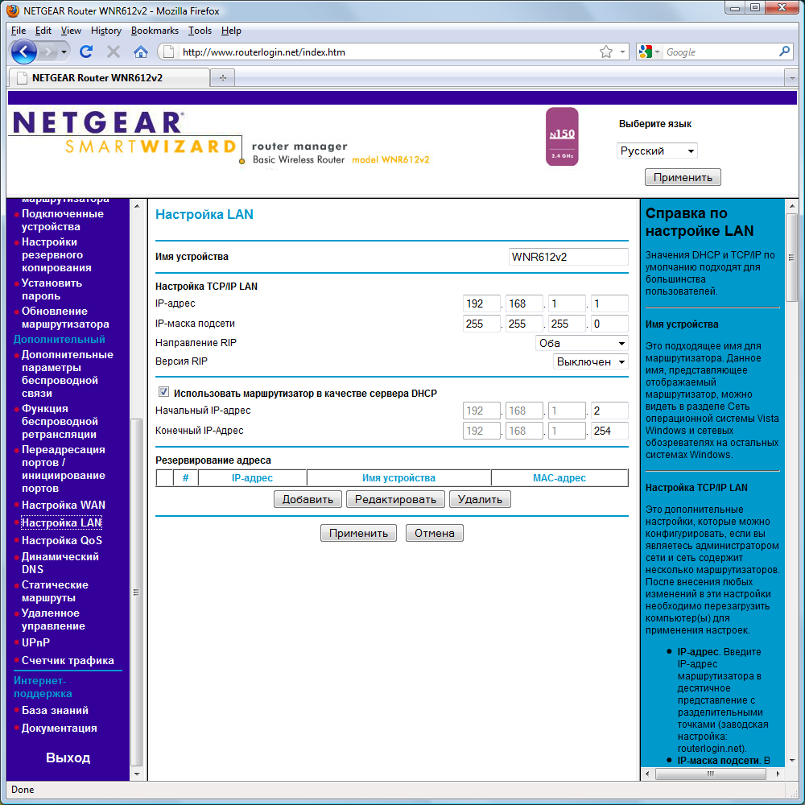Open Динамический DNS sidebar link

click(60, 563)
